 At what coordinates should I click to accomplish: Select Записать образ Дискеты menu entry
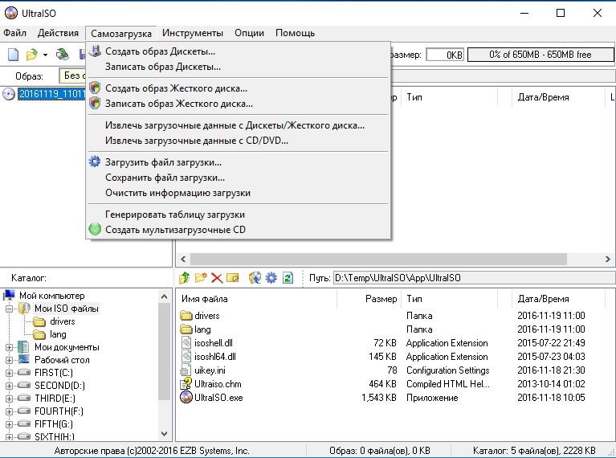tap(238, 67)
